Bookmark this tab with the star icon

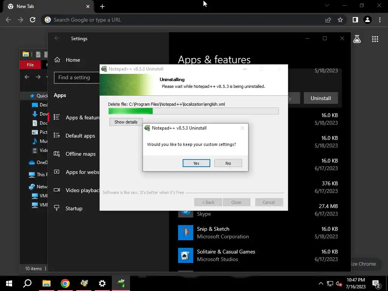(340, 20)
